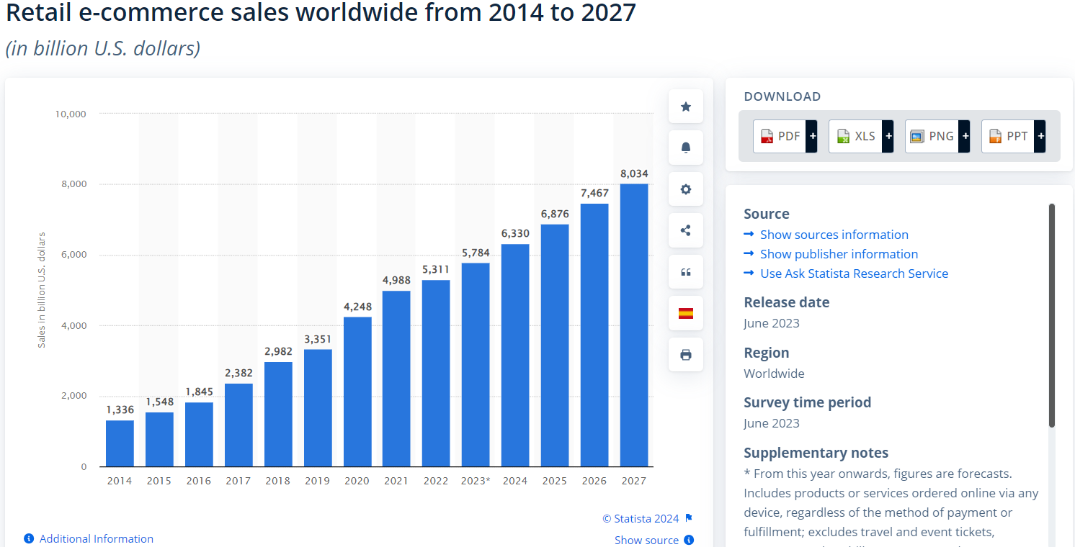
Task: Download the chart as PDF
Action: pos(785,136)
